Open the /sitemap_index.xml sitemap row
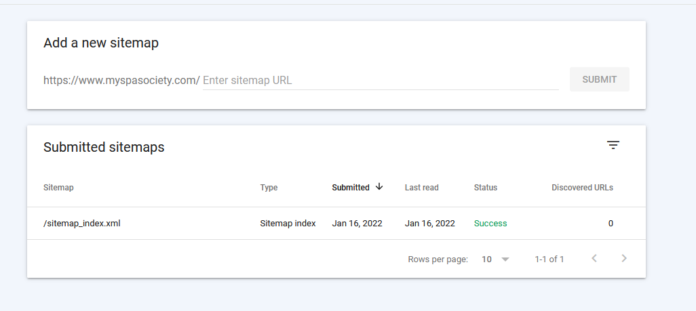The image size is (696, 311). [x=336, y=224]
